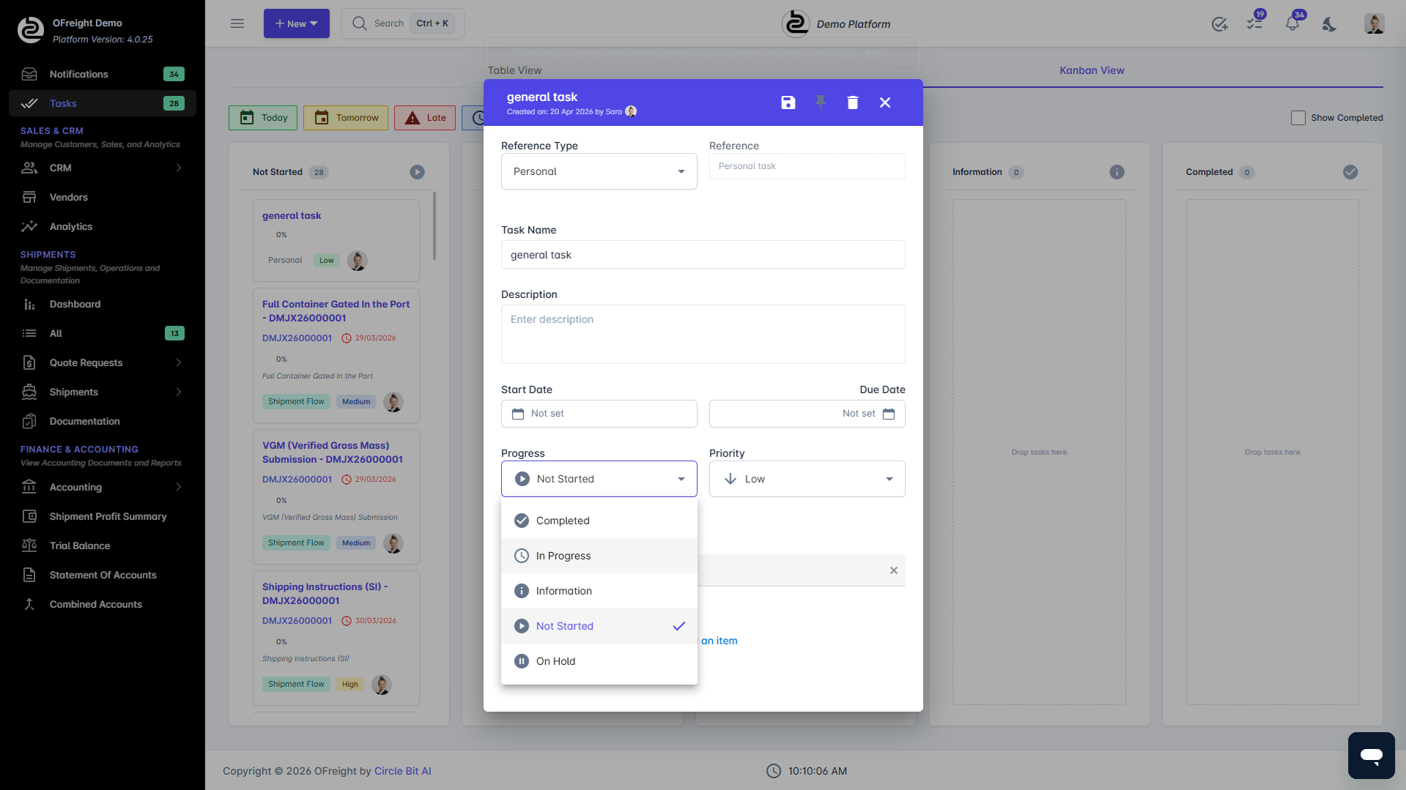Image resolution: width=1406 pixels, height=790 pixels.
Task: Click the hamburger menu icon
Action: click(237, 23)
